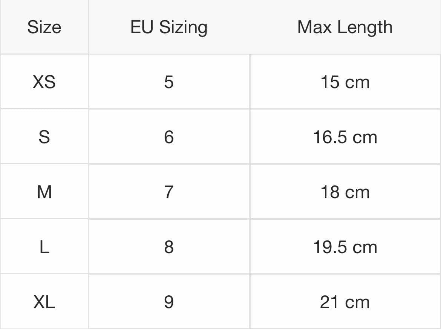Viewport: 441px width, 330px height.
Task: Select the M size cell
Action: pyautogui.click(x=44, y=192)
